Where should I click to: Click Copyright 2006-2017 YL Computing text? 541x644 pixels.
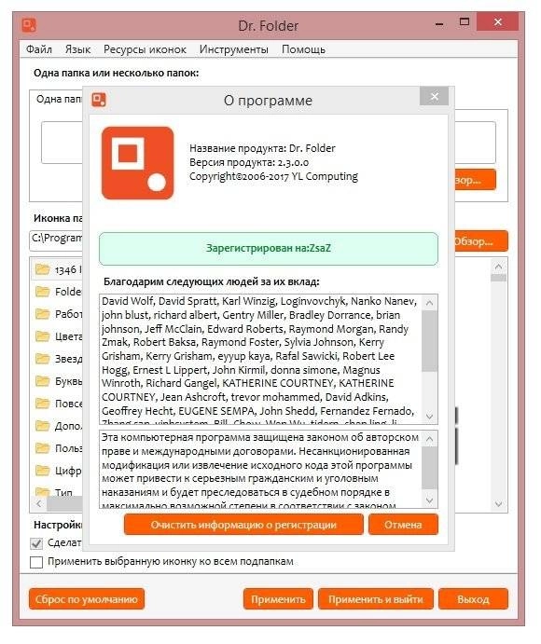click(273, 176)
